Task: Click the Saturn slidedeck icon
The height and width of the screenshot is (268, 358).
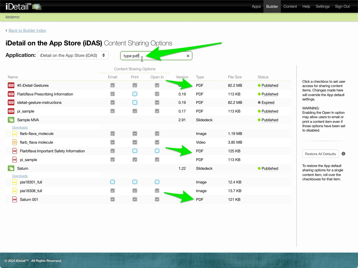Action: click(x=11, y=169)
